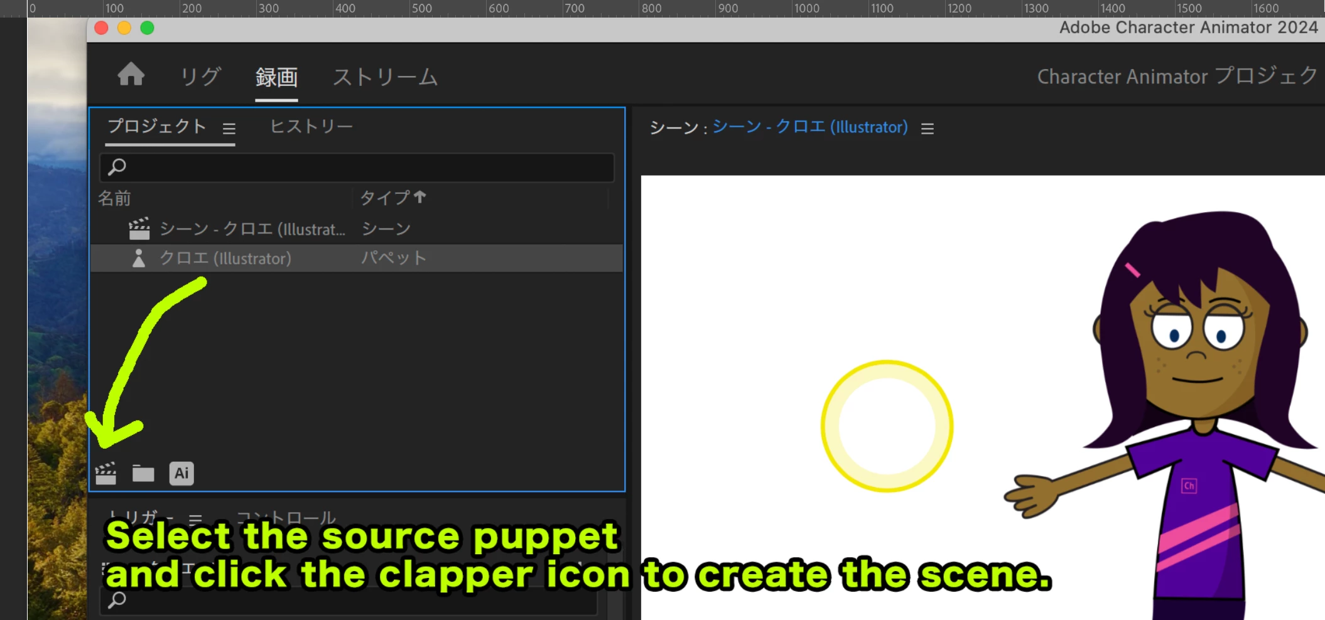Create a new folder in project panel
Screen dimensions: 1325x620
coord(143,473)
